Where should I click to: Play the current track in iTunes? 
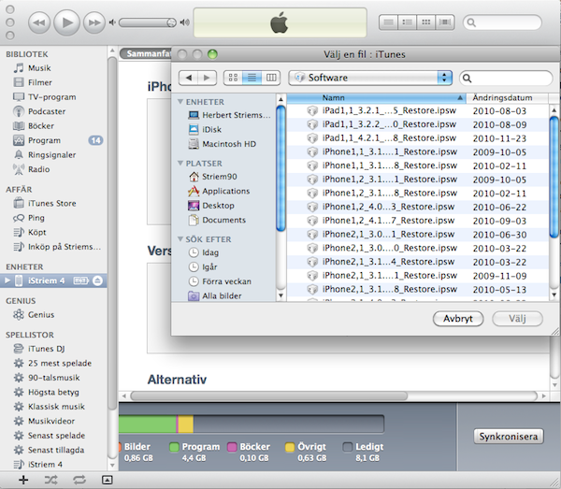pyautogui.click(x=66, y=22)
